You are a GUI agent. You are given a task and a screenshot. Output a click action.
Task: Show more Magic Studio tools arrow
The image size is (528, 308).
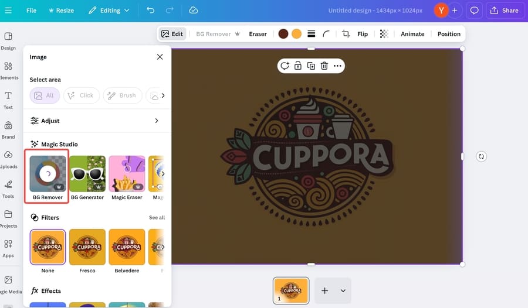coord(163,174)
